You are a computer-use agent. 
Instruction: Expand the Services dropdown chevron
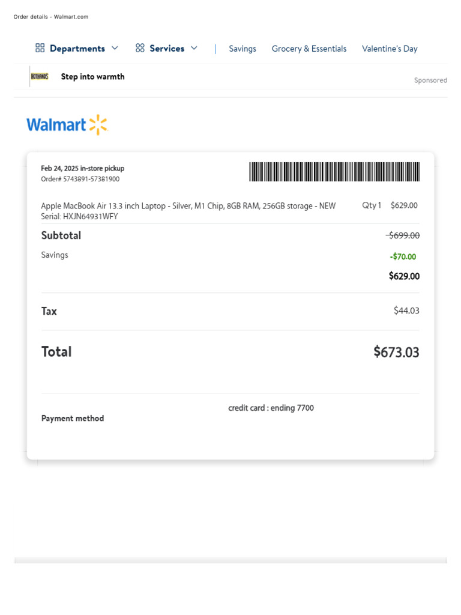tap(194, 48)
